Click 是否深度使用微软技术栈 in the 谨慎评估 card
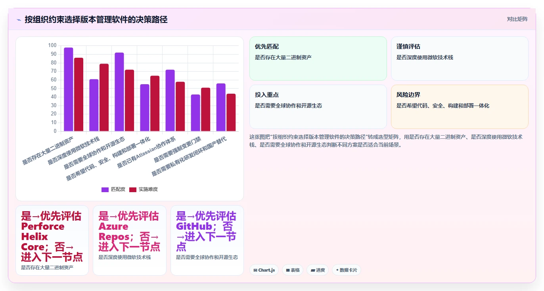This screenshot has height=291, width=544. coord(425,57)
